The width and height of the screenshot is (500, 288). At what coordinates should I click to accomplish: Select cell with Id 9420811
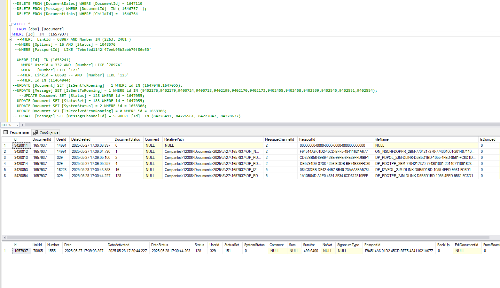(21, 145)
